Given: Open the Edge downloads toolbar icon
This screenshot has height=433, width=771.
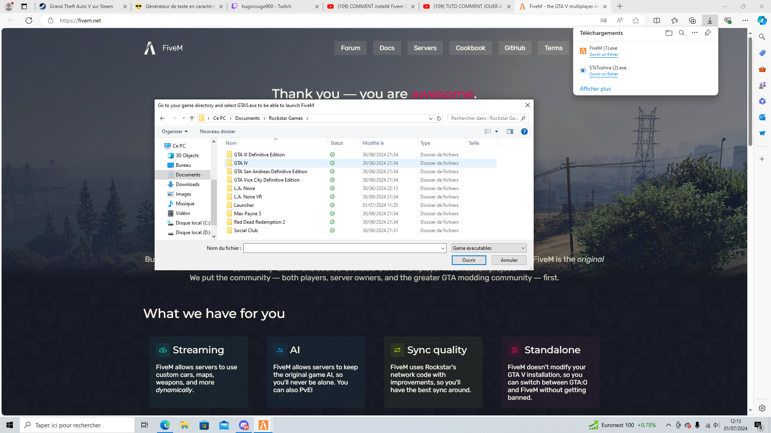Looking at the screenshot, I should (x=710, y=20).
